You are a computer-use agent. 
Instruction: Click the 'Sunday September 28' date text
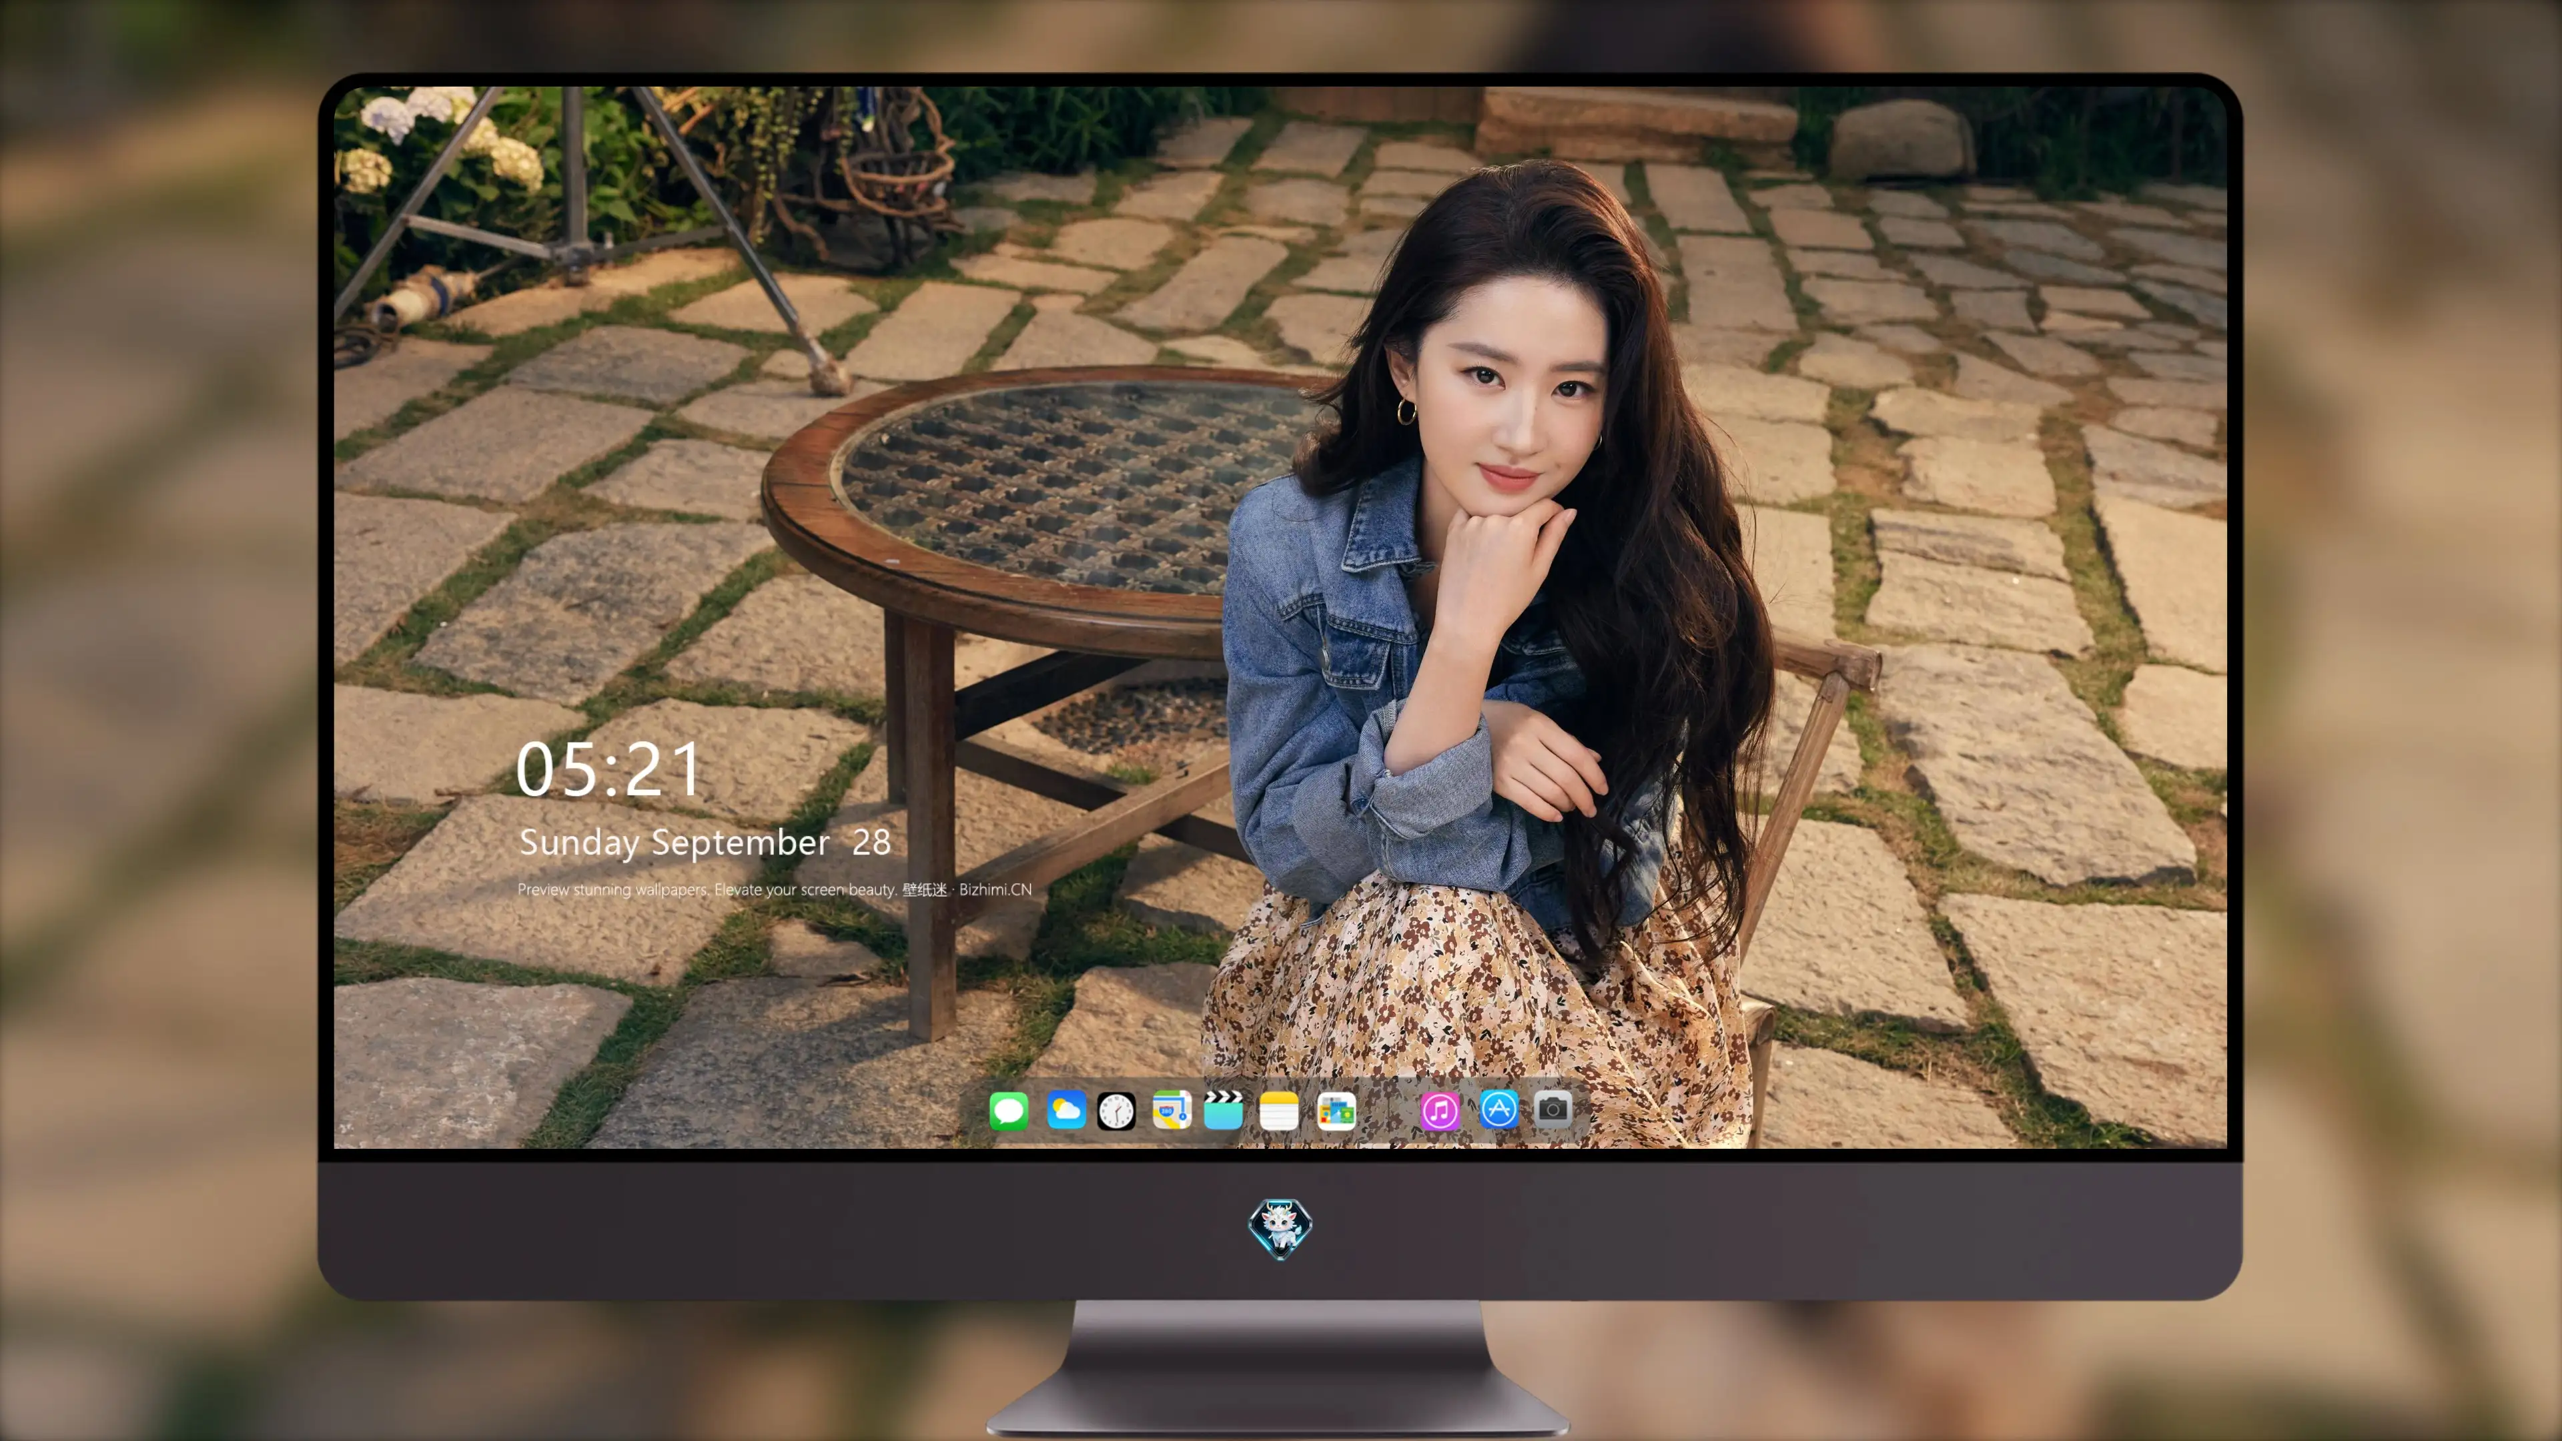tap(705, 843)
